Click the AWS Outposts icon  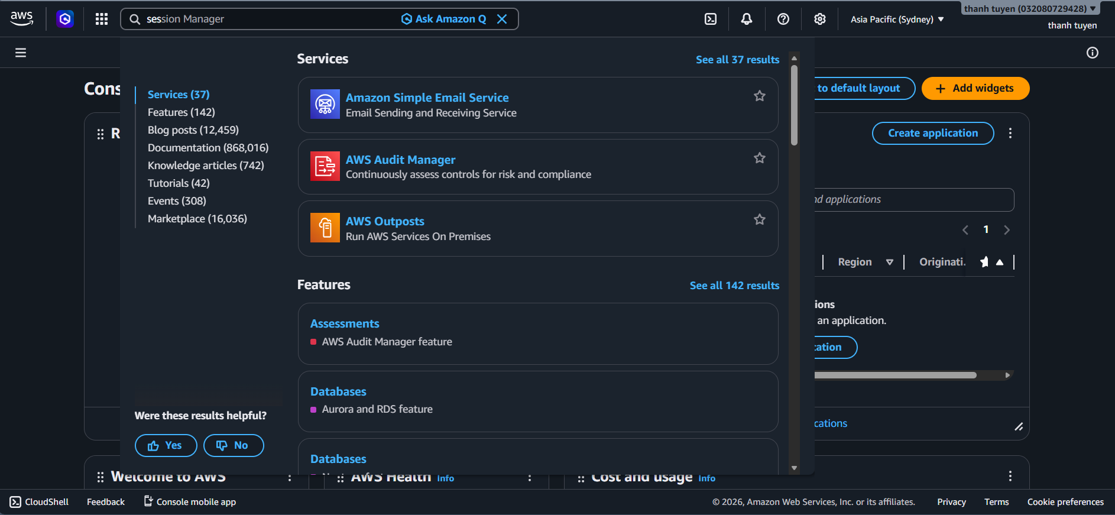pyautogui.click(x=325, y=228)
